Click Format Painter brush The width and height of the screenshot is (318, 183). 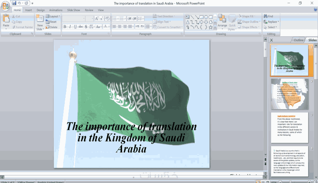point(22,27)
